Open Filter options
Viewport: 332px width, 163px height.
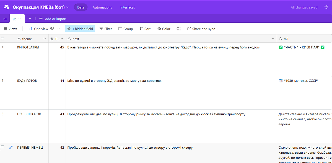106,29
